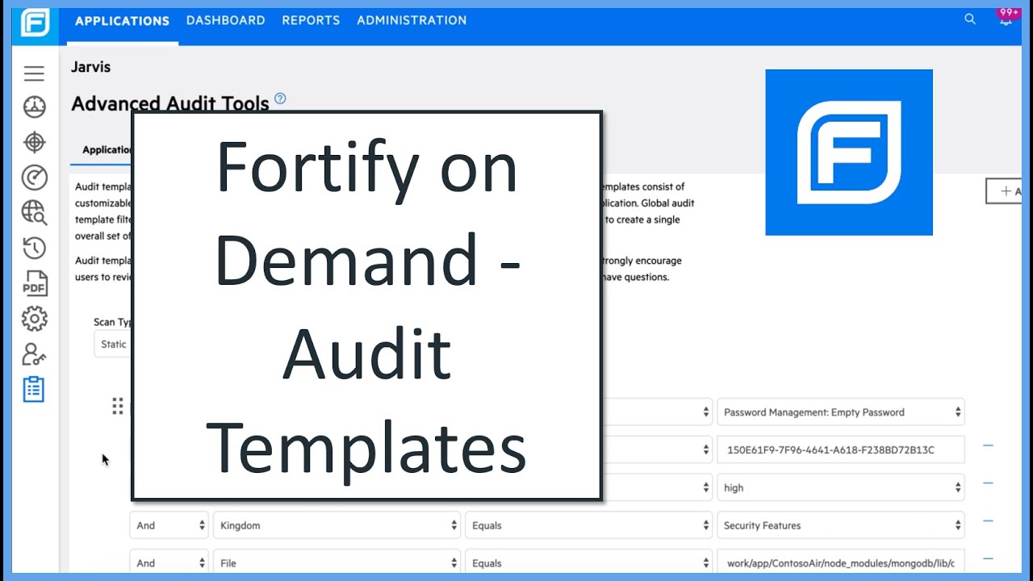Grab the filter drag handle dots
This screenshot has height=581, width=1033.
pos(118,406)
